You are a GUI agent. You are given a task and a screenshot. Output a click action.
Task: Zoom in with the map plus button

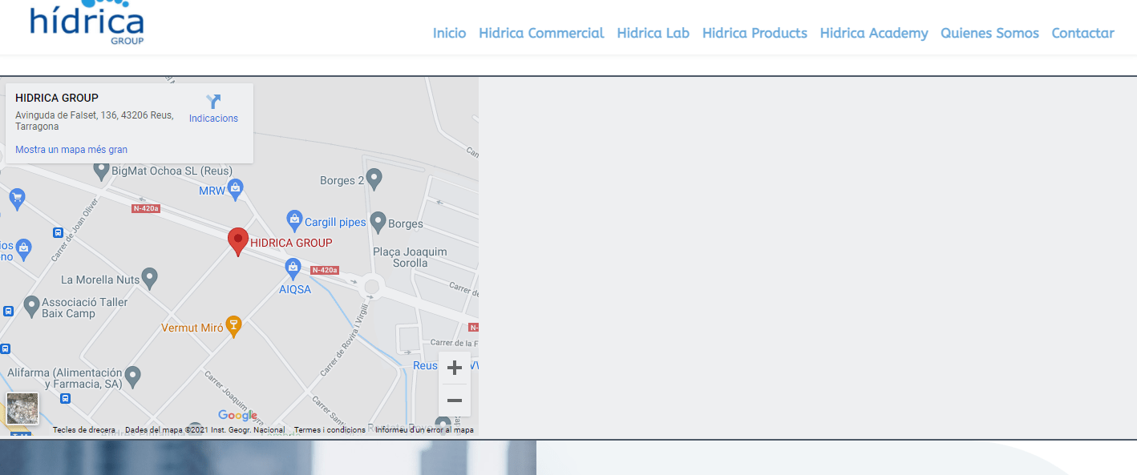tap(455, 368)
